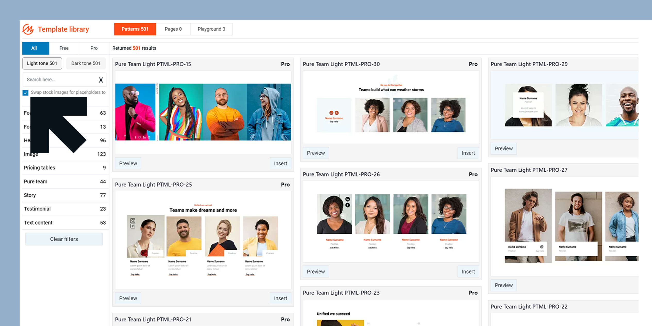Open the PTML-PRO-27 team thumbnail
This screenshot has height=326, width=652.
564,226
